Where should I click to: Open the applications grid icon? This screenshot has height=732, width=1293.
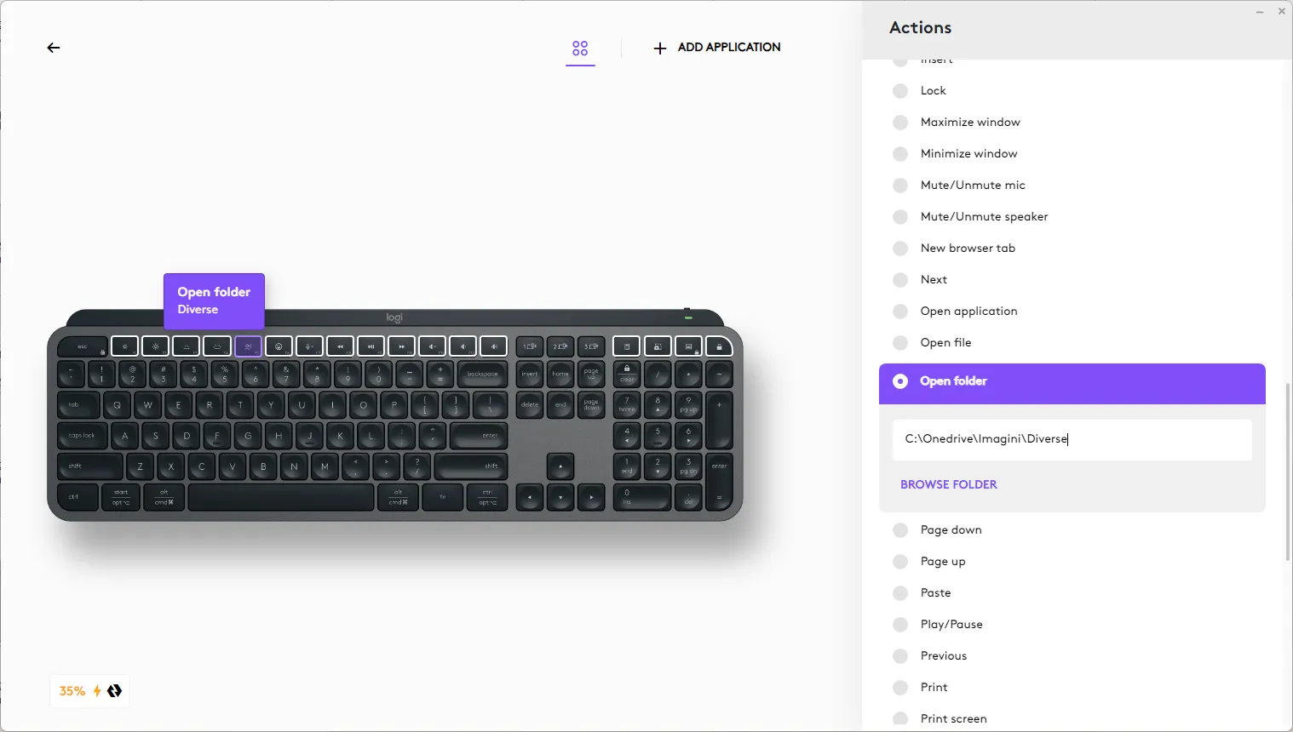tap(580, 49)
